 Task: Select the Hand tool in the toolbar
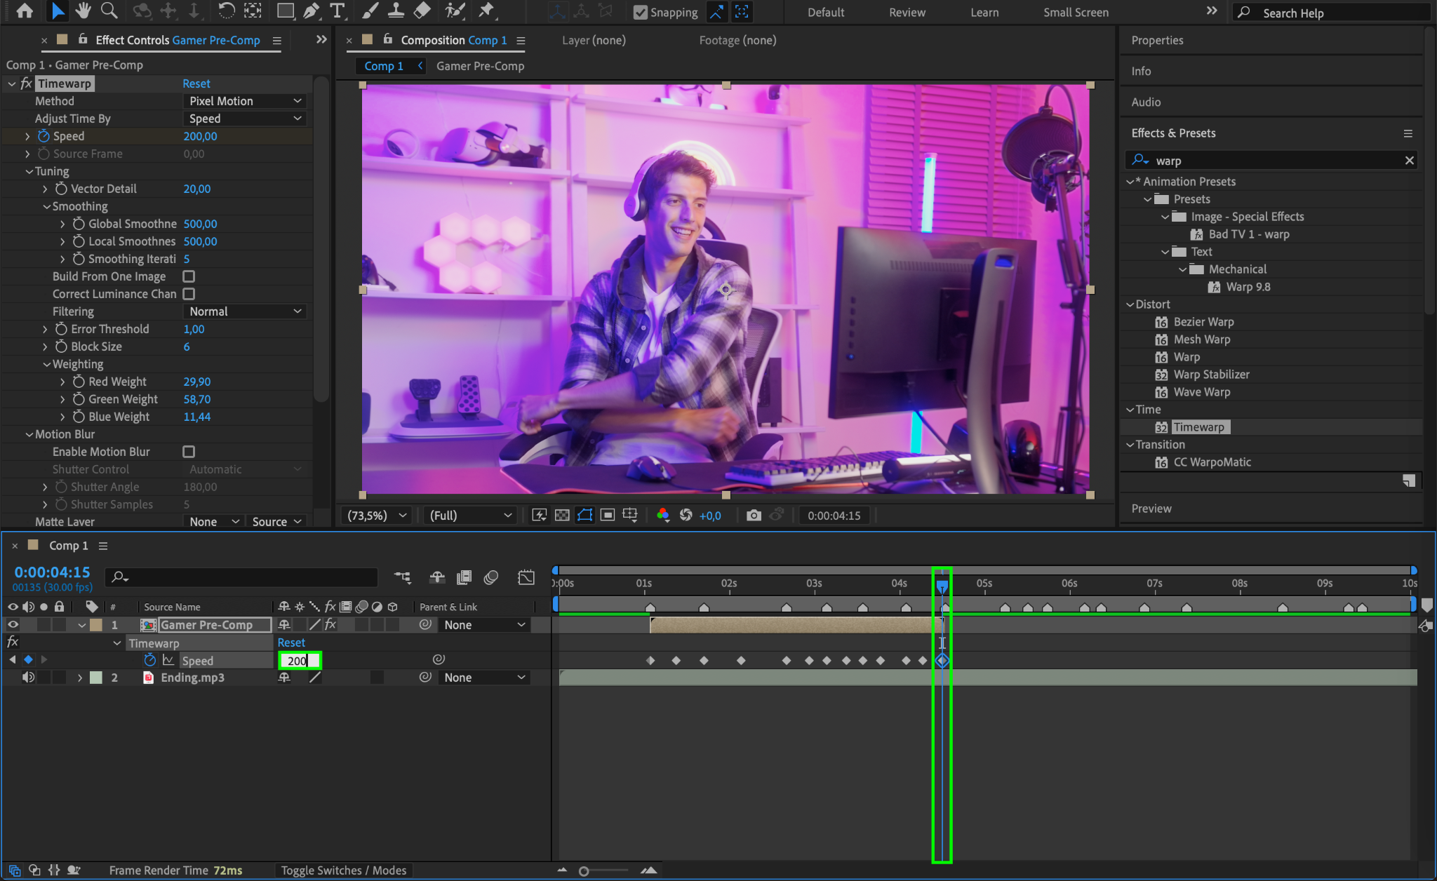[x=83, y=11]
